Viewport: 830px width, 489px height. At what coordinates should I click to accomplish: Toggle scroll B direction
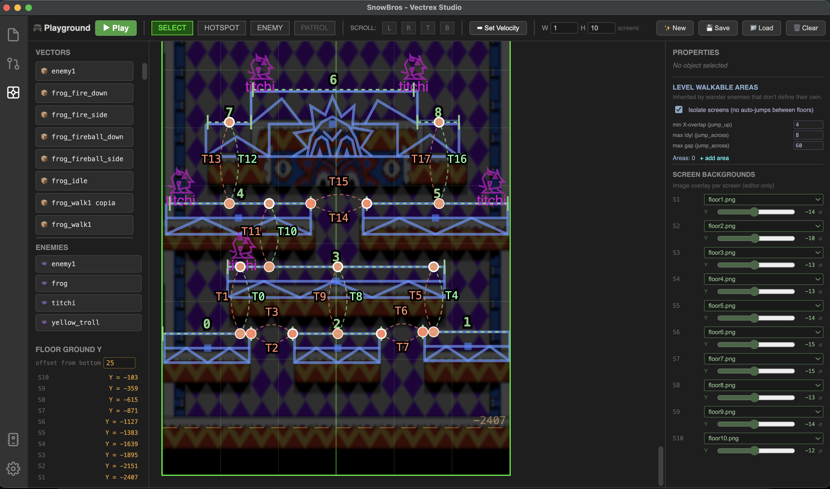point(447,28)
